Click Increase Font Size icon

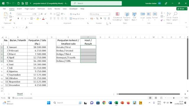pos(42,14)
